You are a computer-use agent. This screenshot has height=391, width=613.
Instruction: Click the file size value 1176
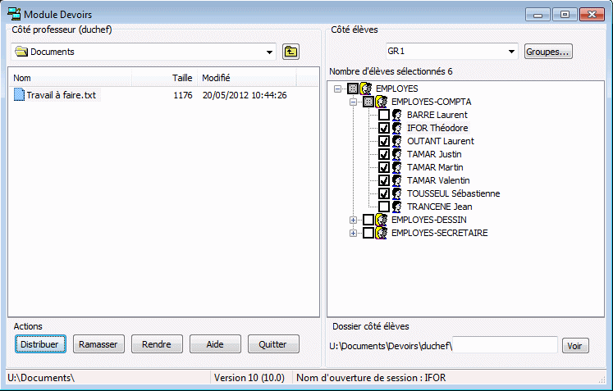click(x=182, y=95)
